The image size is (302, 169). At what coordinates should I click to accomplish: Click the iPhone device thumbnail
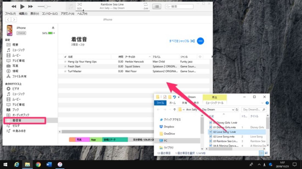9,30
